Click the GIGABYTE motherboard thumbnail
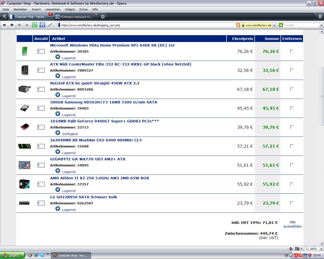 click(25, 165)
